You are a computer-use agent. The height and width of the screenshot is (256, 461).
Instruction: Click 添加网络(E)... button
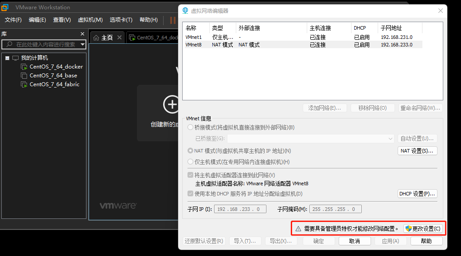(x=324, y=108)
